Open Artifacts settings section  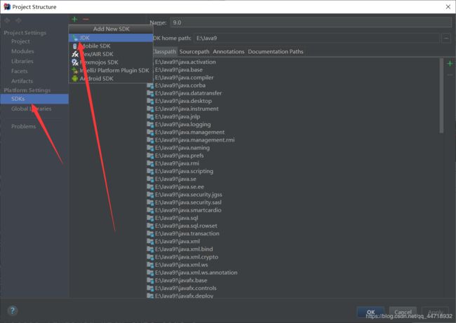click(x=22, y=81)
